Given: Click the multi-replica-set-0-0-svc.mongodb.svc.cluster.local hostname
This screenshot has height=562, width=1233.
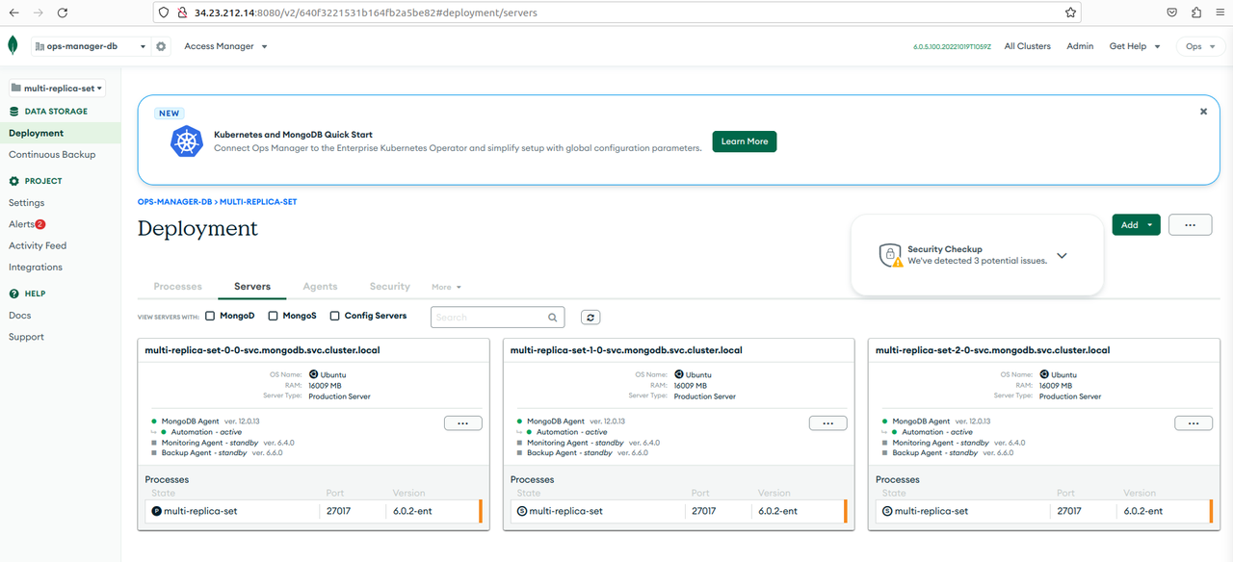Looking at the screenshot, I should pyautogui.click(x=262, y=350).
